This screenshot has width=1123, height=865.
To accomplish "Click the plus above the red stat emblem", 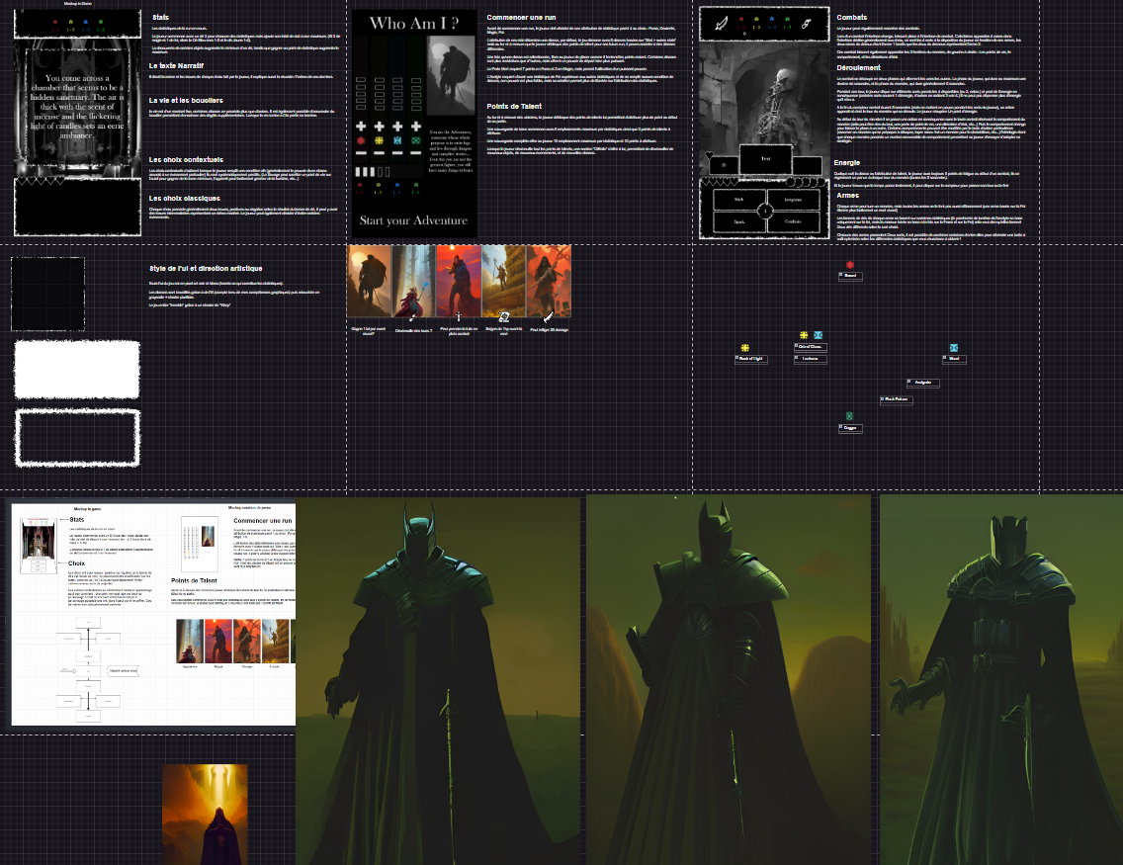I will (x=361, y=127).
